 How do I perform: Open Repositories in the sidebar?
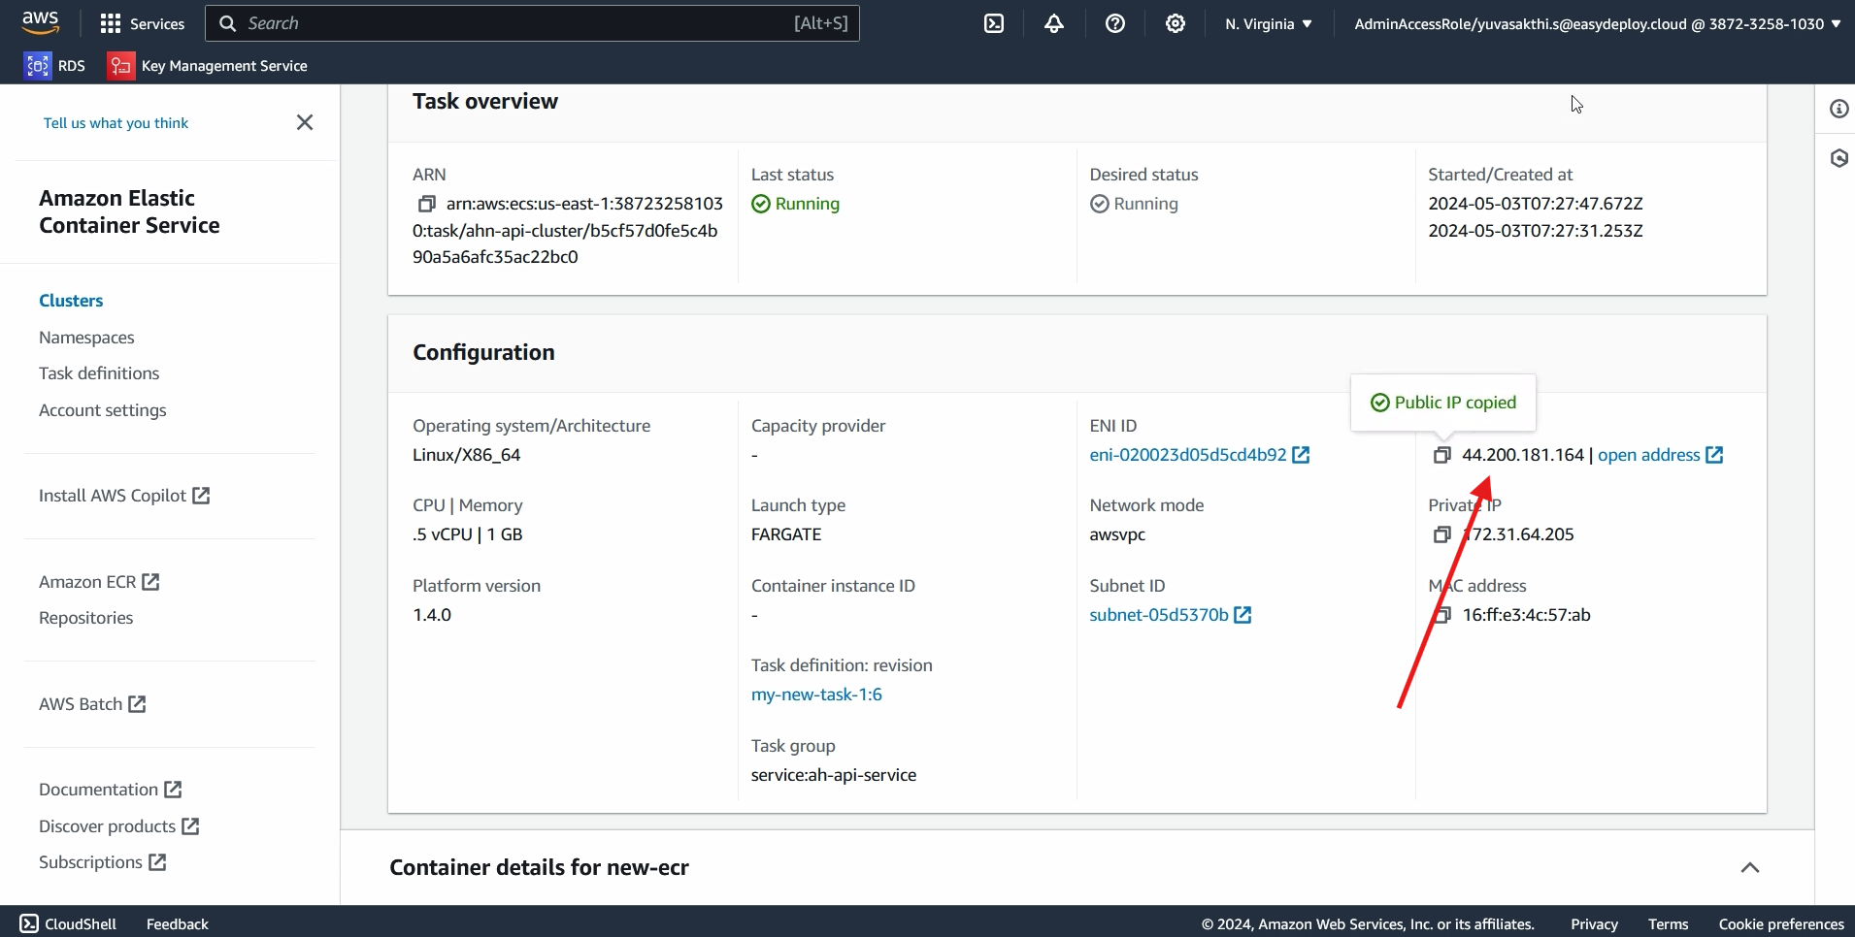coord(86,618)
